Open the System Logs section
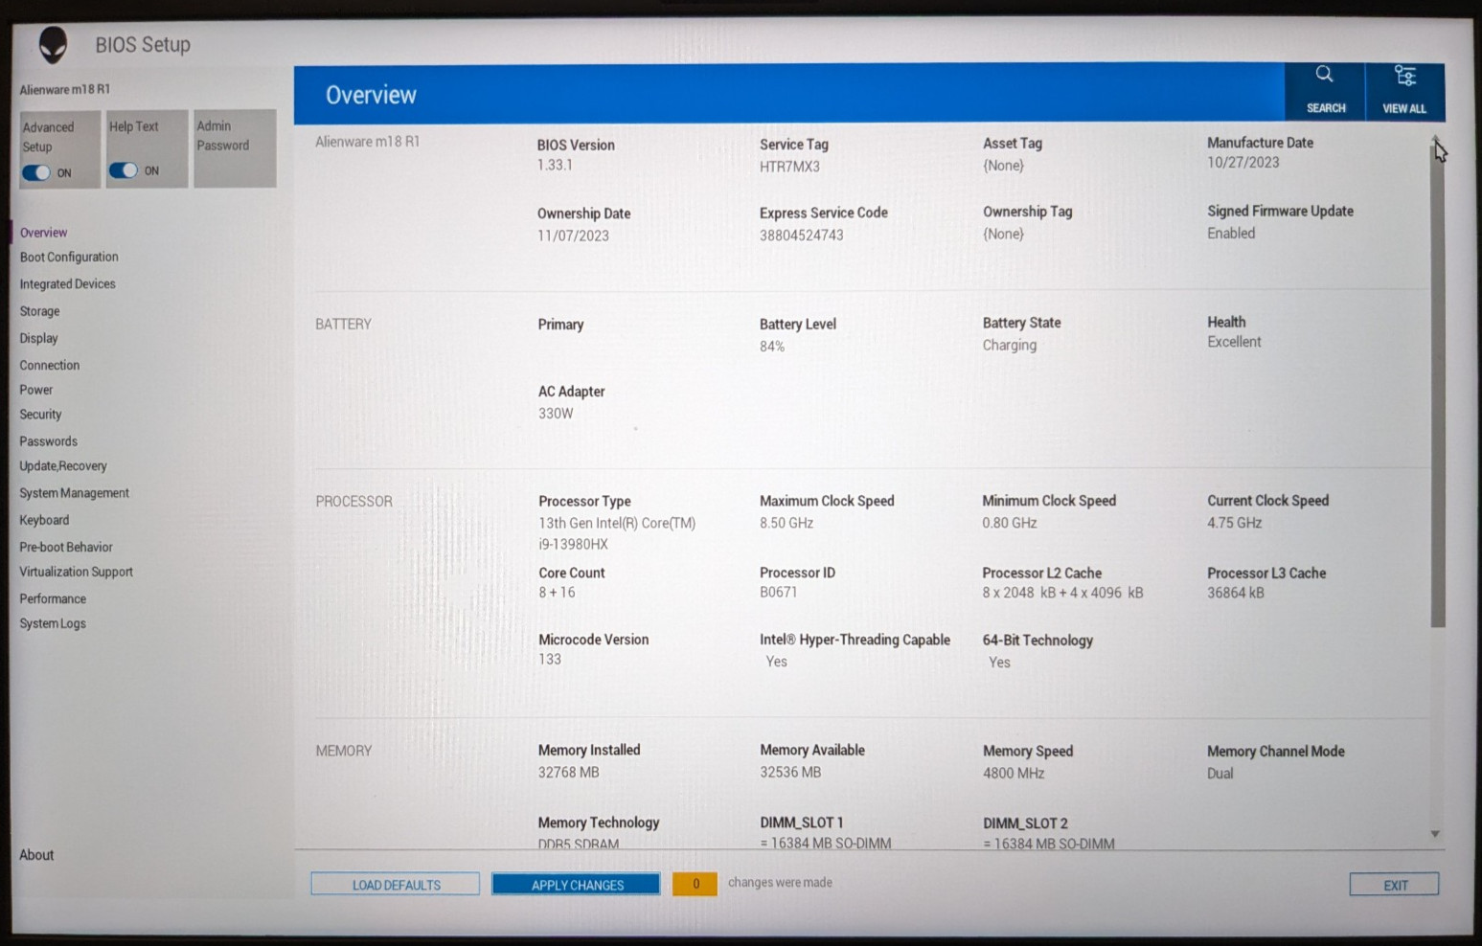 click(53, 623)
